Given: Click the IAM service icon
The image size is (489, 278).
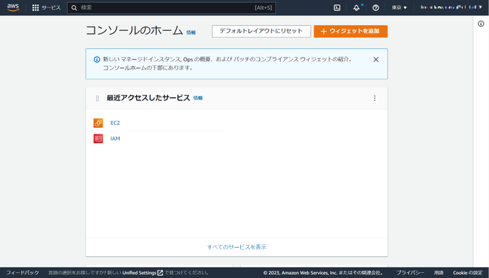Looking at the screenshot, I should (x=98, y=139).
